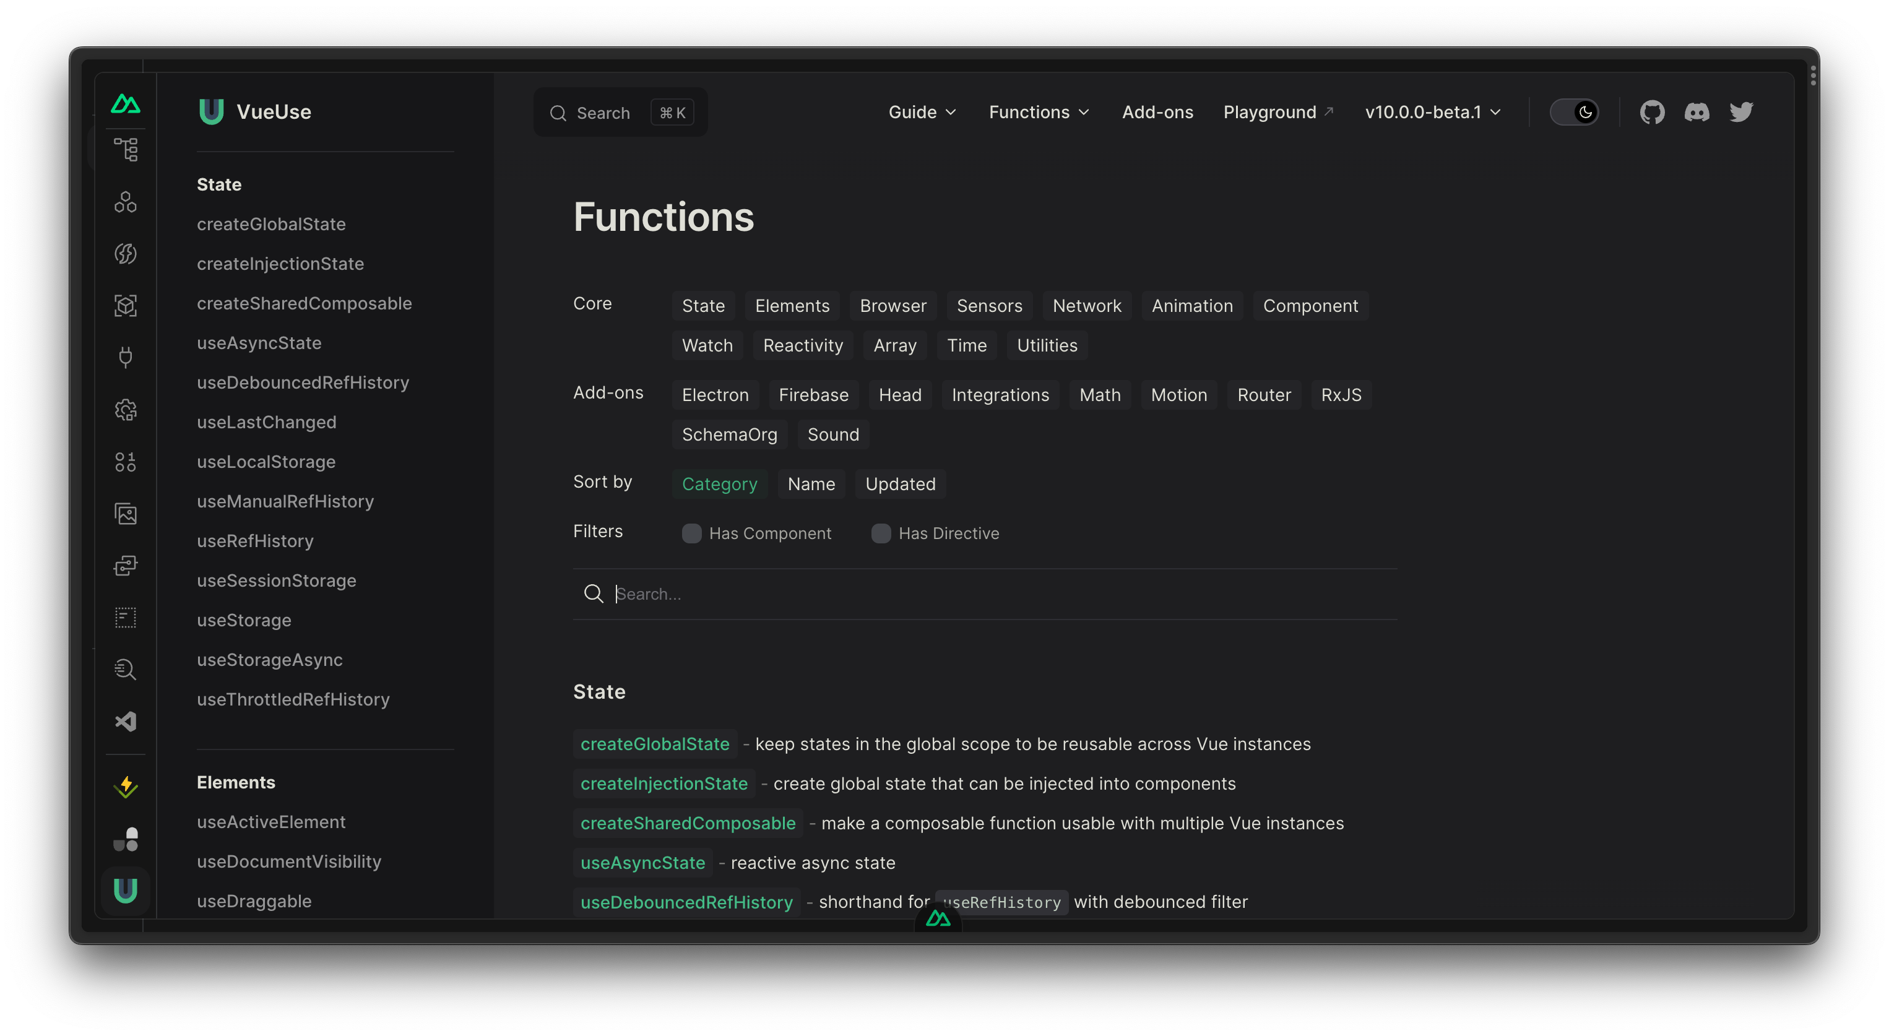Open the Playground external link

tap(1277, 111)
